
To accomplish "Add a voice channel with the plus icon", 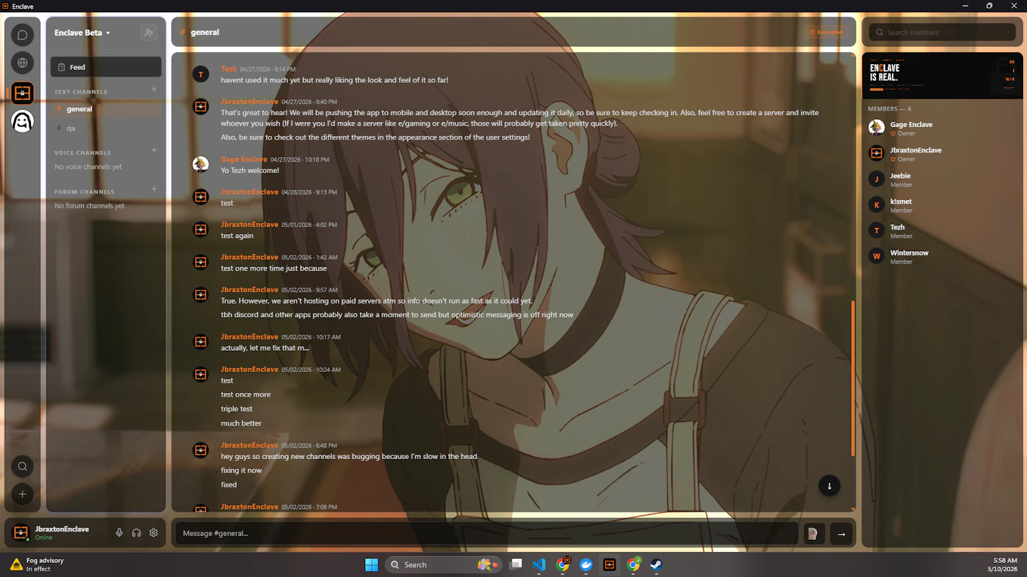I will [x=154, y=150].
